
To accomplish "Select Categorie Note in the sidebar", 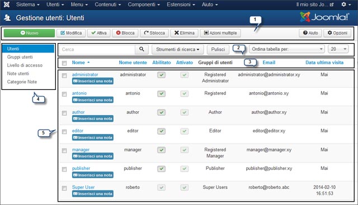I will 22,82.
